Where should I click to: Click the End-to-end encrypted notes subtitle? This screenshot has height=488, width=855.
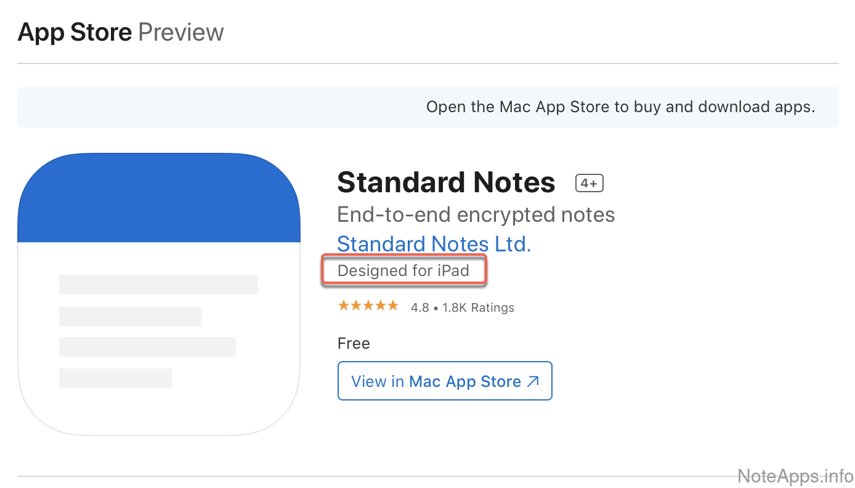click(476, 214)
